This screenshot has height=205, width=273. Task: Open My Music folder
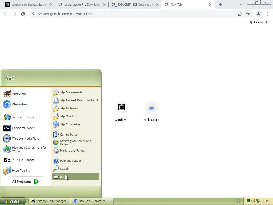(x=75, y=116)
